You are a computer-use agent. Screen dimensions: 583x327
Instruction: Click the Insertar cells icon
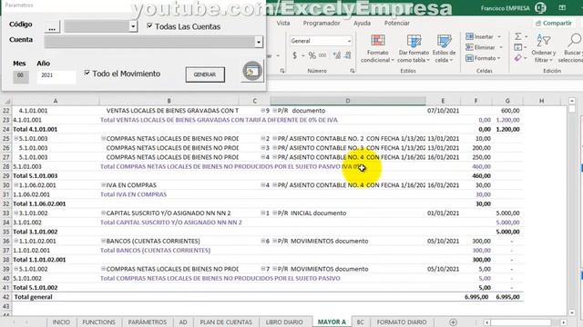click(470, 36)
